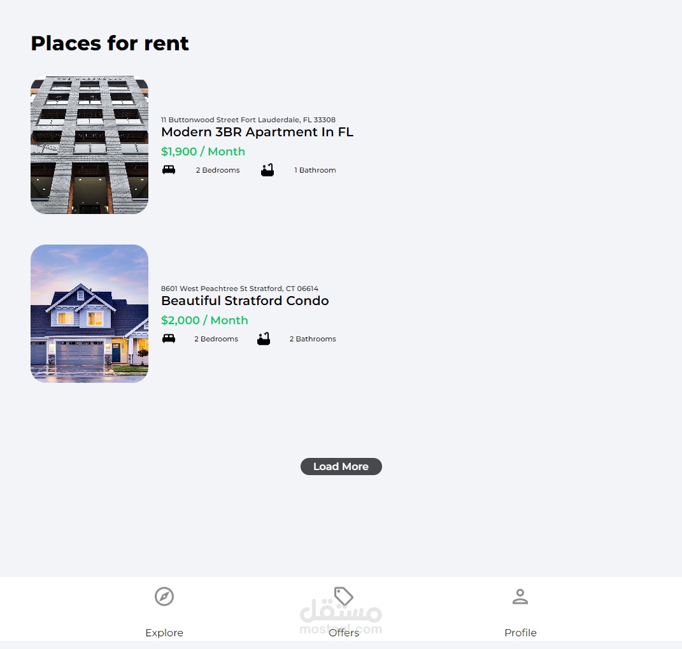Screen dimensions: 682x649
Task: Open the Beautiful Stratford Condo title
Action: coord(245,301)
